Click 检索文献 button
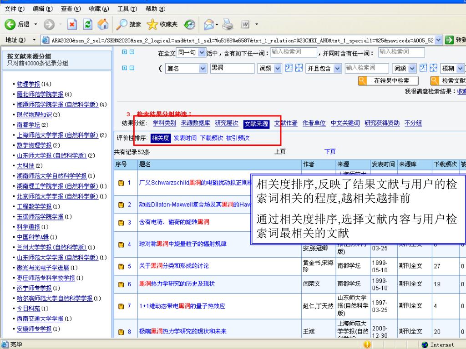Screen dimensions: 466x349 coord(448,80)
